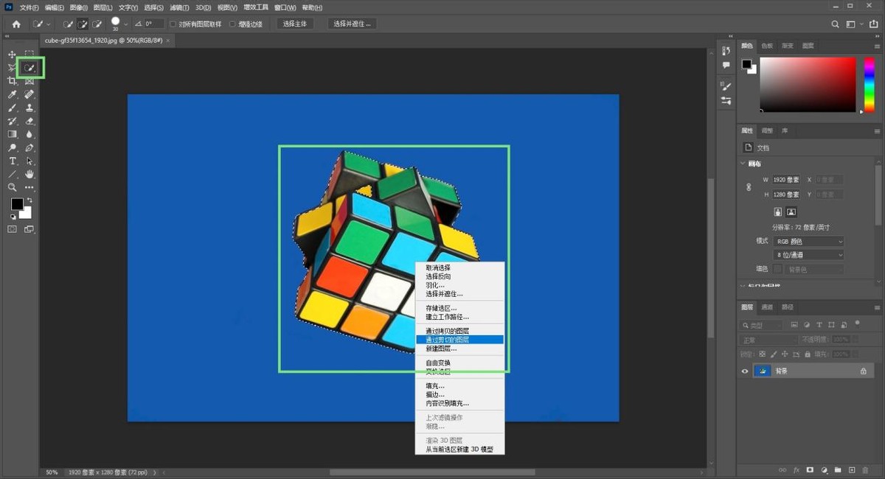The height and width of the screenshot is (479, 885).
Task: Open the RGB 颜色 mode dropdown
Action: click(809, 241)
